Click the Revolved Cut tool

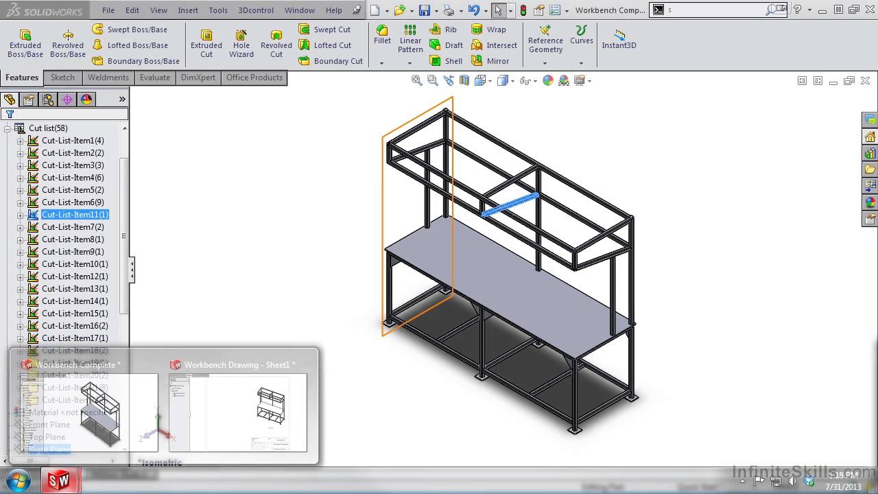tap(276, 43)
